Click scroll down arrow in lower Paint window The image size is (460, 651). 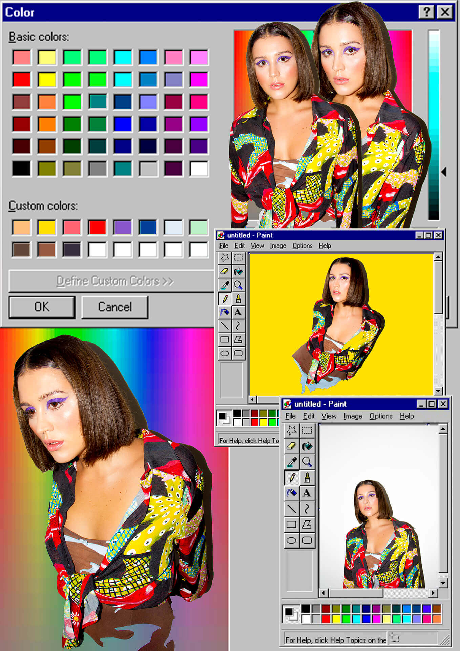coord(443,583)
